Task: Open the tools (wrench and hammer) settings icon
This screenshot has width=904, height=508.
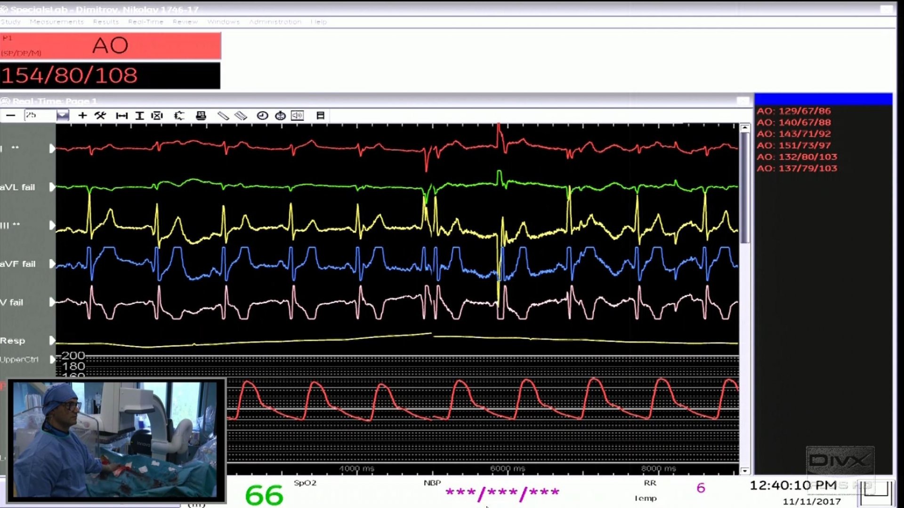Action: (100, 115)
